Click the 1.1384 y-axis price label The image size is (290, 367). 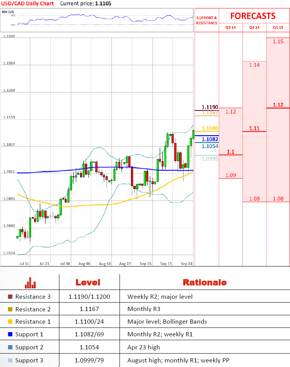(9, 63)
